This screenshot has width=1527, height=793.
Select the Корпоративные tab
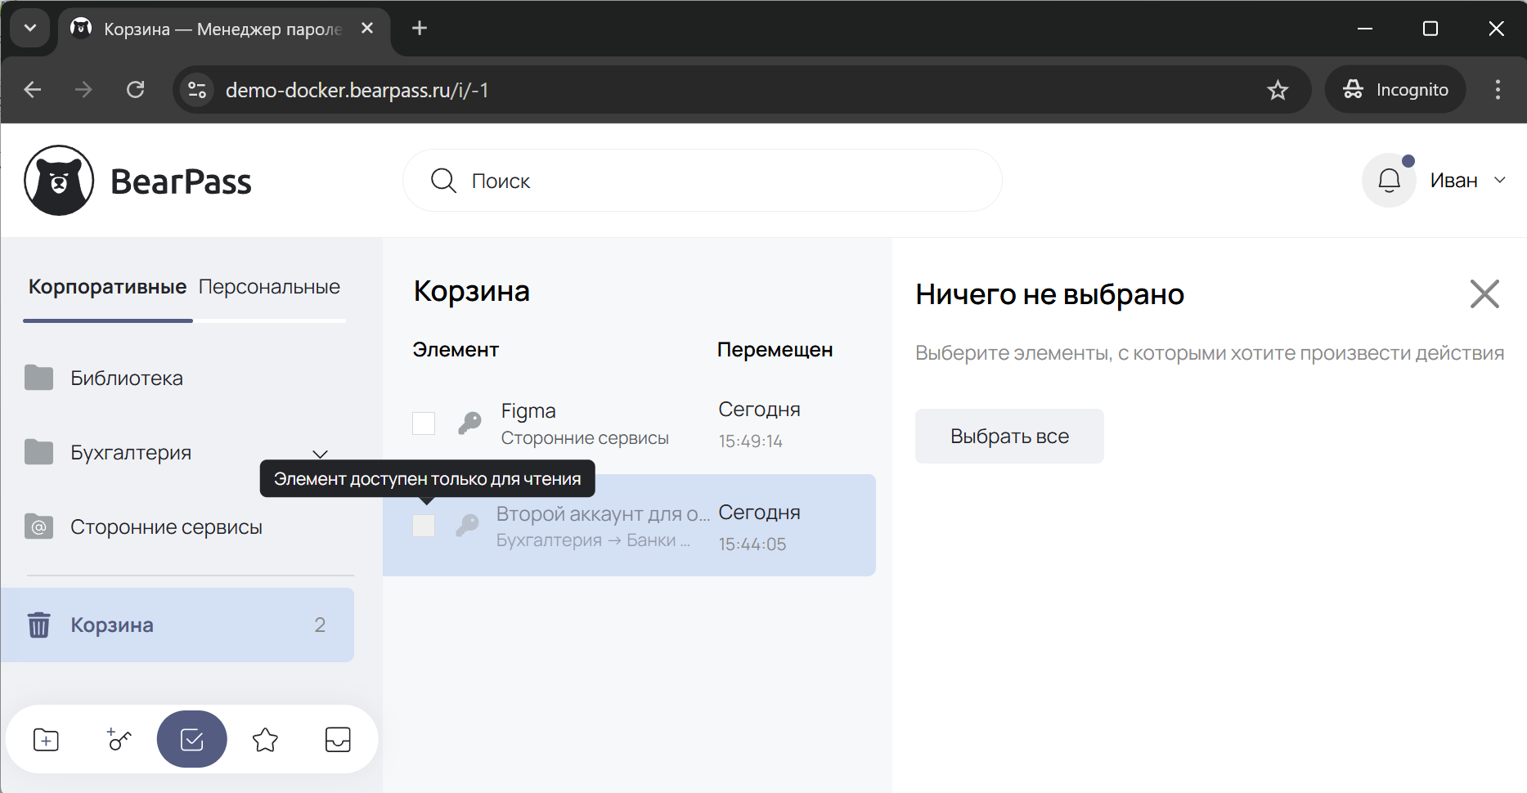107,287
